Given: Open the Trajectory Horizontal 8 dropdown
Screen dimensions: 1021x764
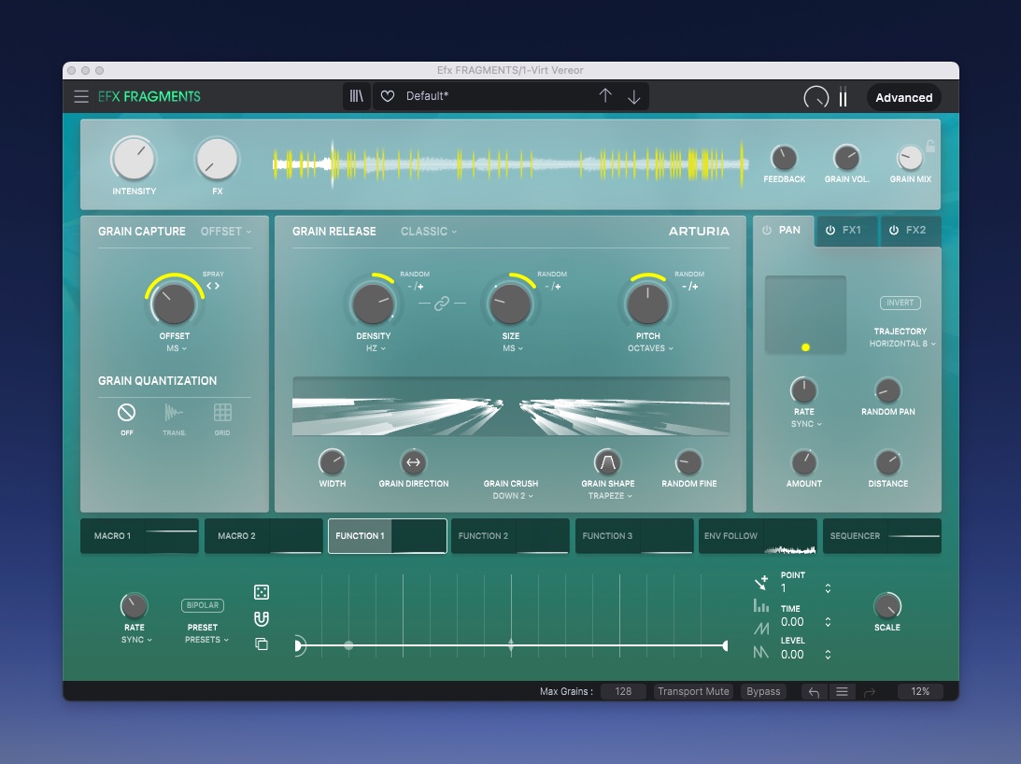Looking at the screenshot, I should tap(901, 344).
